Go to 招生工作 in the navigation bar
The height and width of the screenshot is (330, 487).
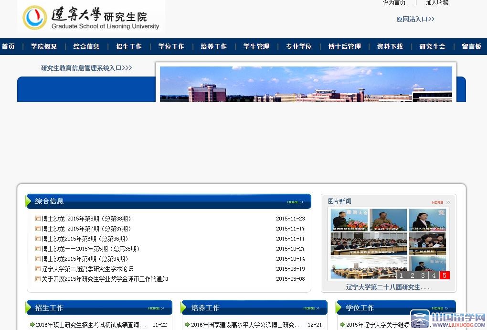click(x=128, y=46)
